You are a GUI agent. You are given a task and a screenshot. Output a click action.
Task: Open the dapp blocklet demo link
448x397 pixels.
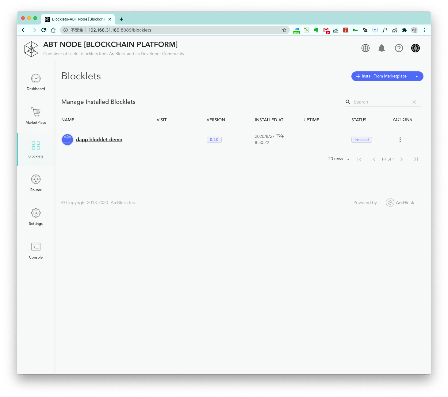pyautogui.click(x=99, y=140)
